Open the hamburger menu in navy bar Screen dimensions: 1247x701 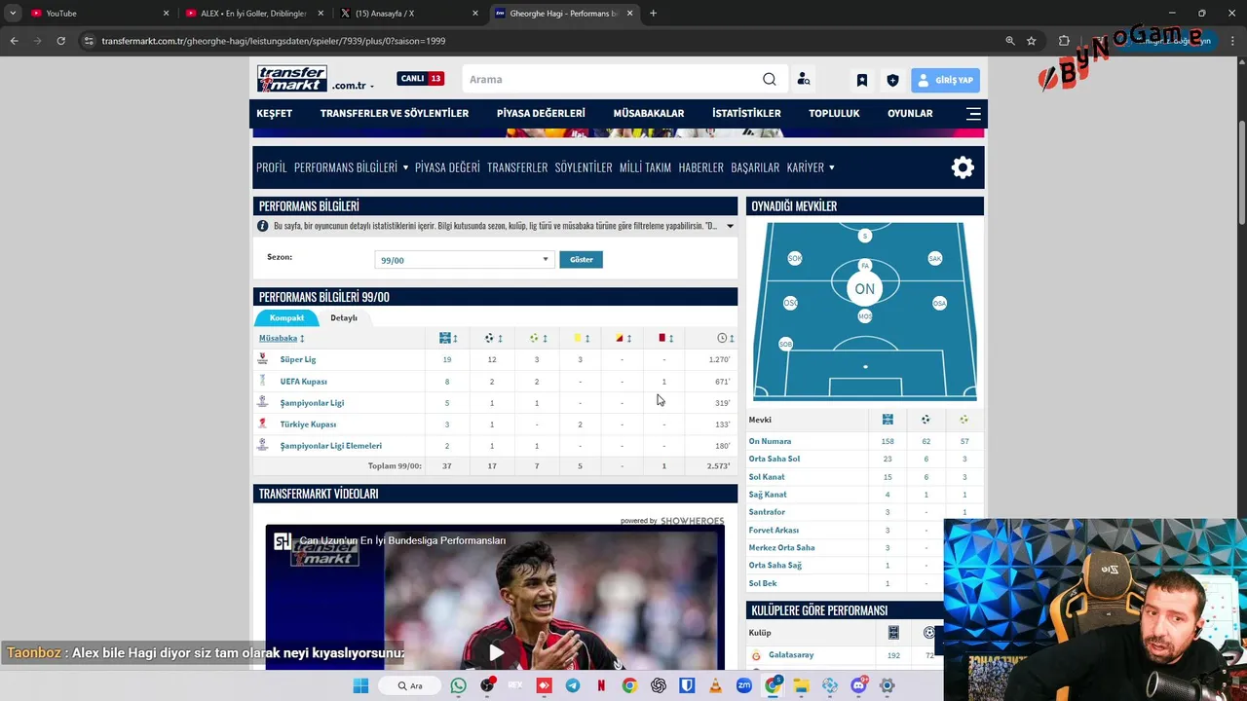click(973, 113)
